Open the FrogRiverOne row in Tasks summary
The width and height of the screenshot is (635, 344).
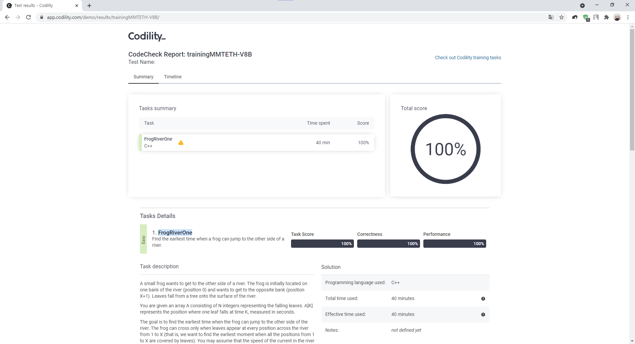pos(257,143)
